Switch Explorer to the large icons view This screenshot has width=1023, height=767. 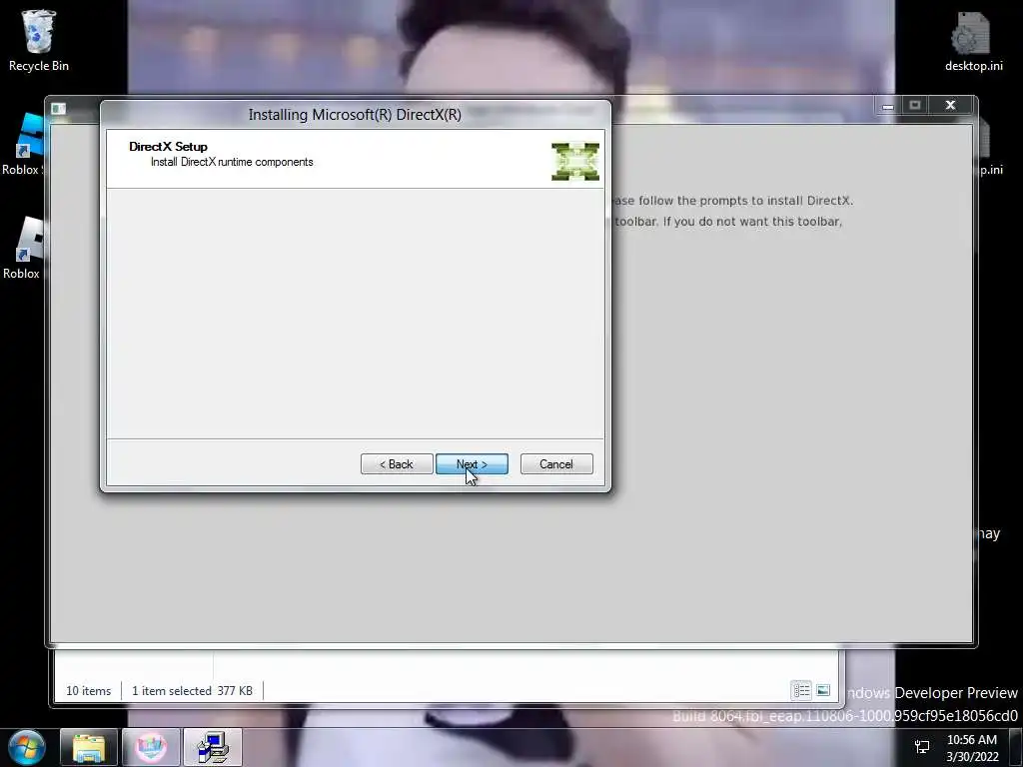[823, 690]
